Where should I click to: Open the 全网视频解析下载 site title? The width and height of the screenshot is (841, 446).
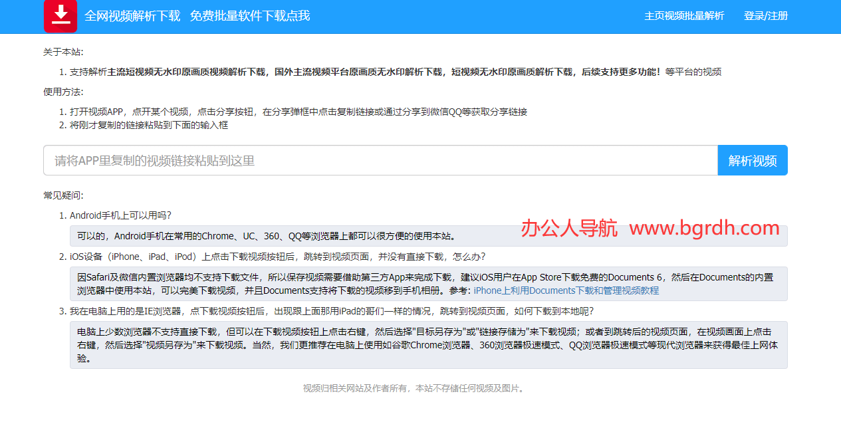pyautogui.click(x=132, y=16)
